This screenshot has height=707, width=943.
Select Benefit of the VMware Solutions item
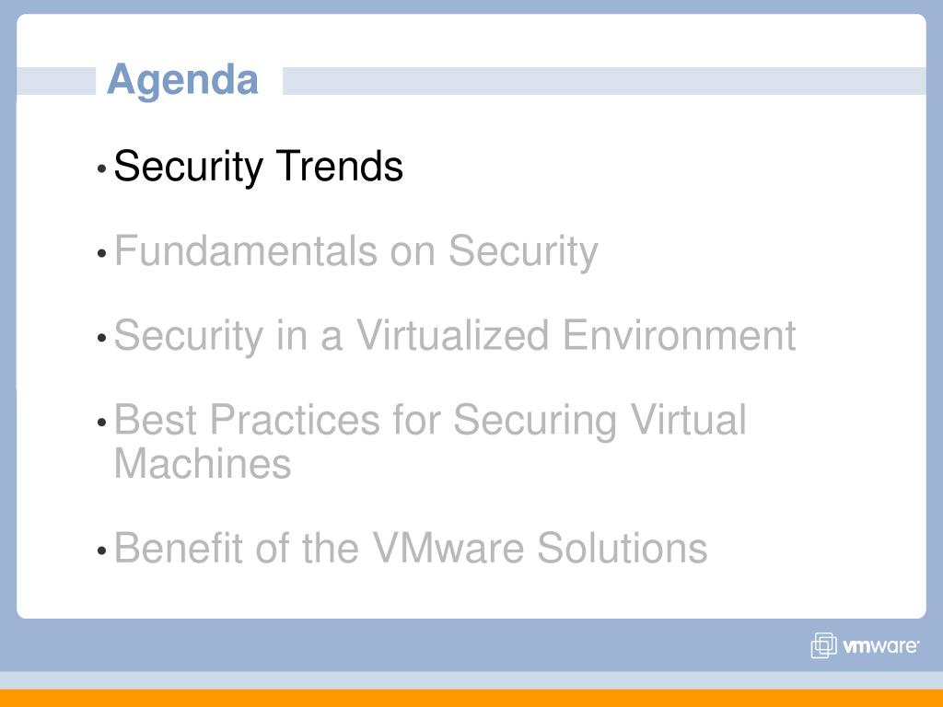(x=411, y=548)
